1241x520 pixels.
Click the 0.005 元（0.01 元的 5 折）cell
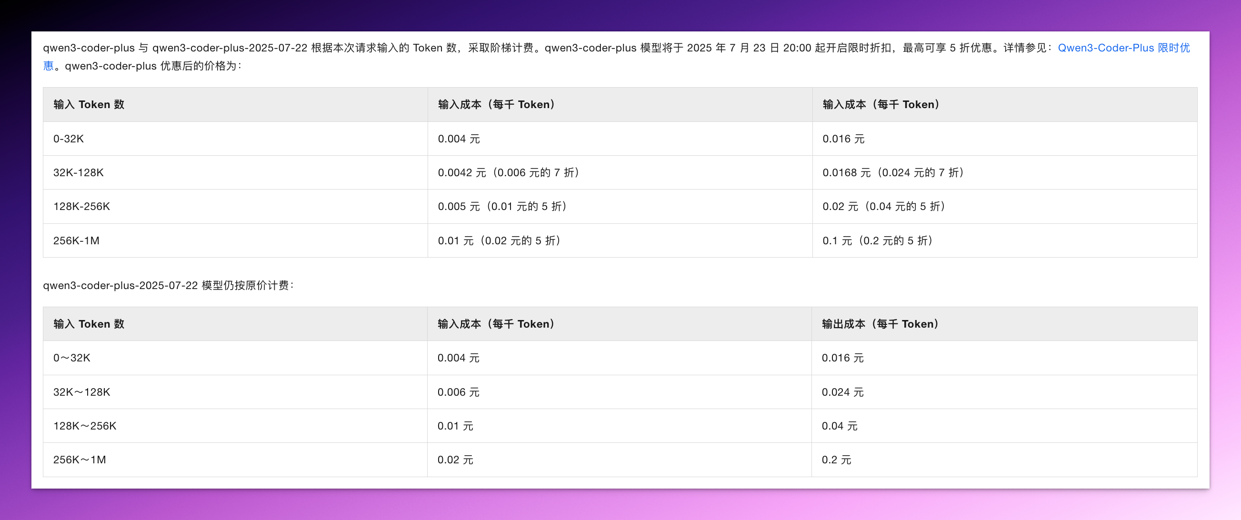[x=502, y=206]
